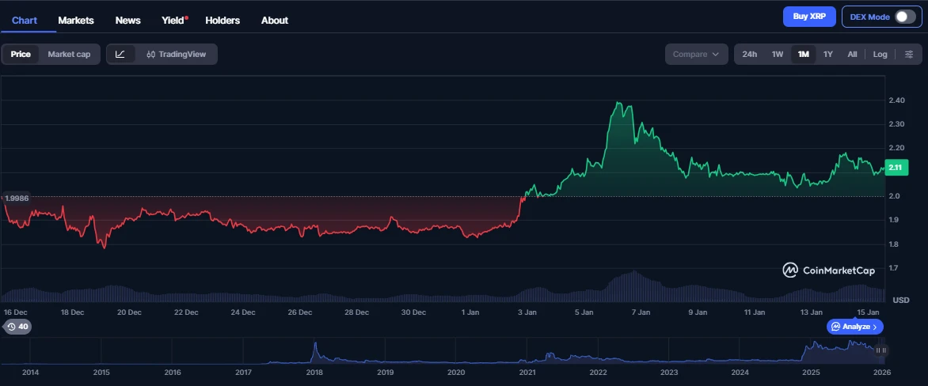Select Market cap view
The height and width of the screenshot is (386, 928).
[x=69, y=55]
